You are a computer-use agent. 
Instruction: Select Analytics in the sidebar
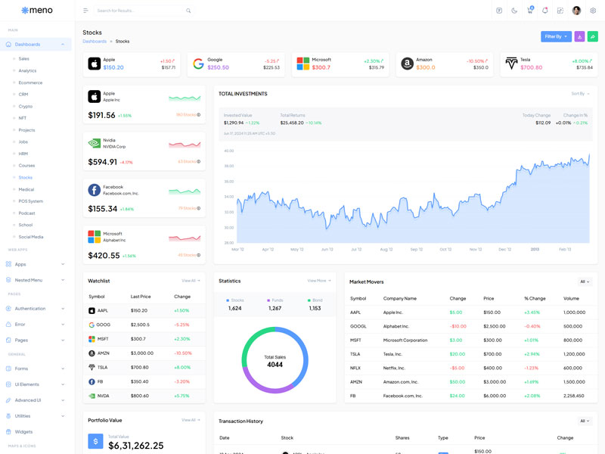click(27, 70)
